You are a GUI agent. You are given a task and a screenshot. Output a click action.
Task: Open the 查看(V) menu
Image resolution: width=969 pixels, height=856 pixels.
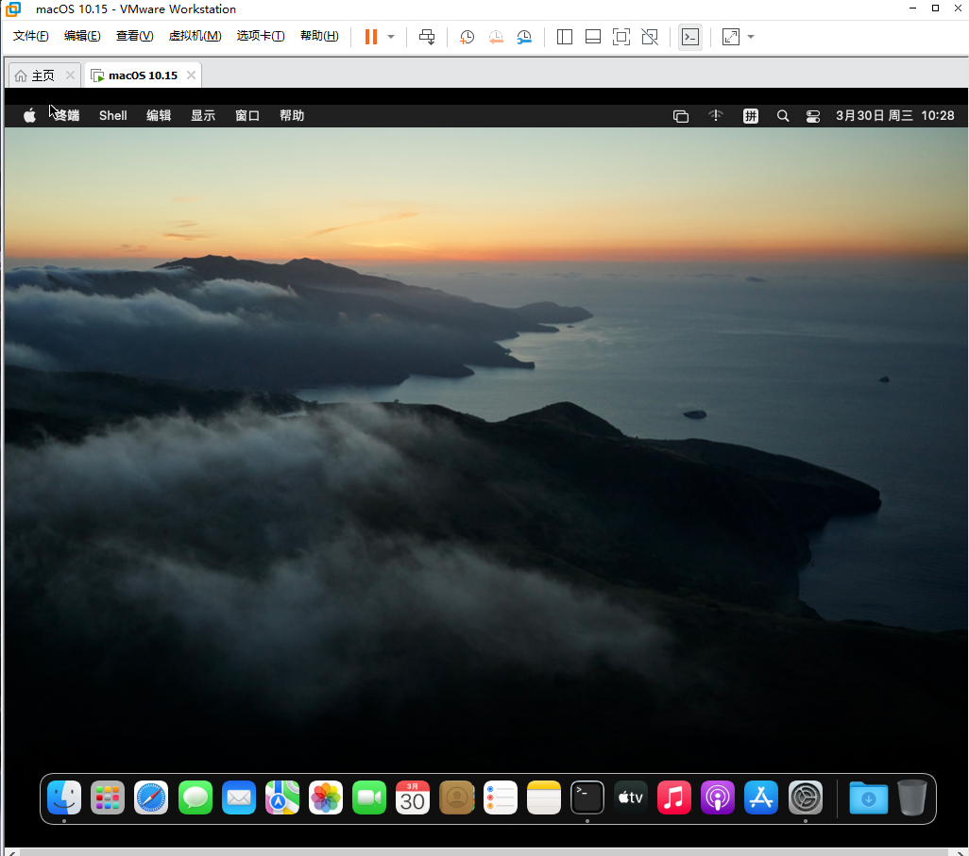tap(135, 36)
